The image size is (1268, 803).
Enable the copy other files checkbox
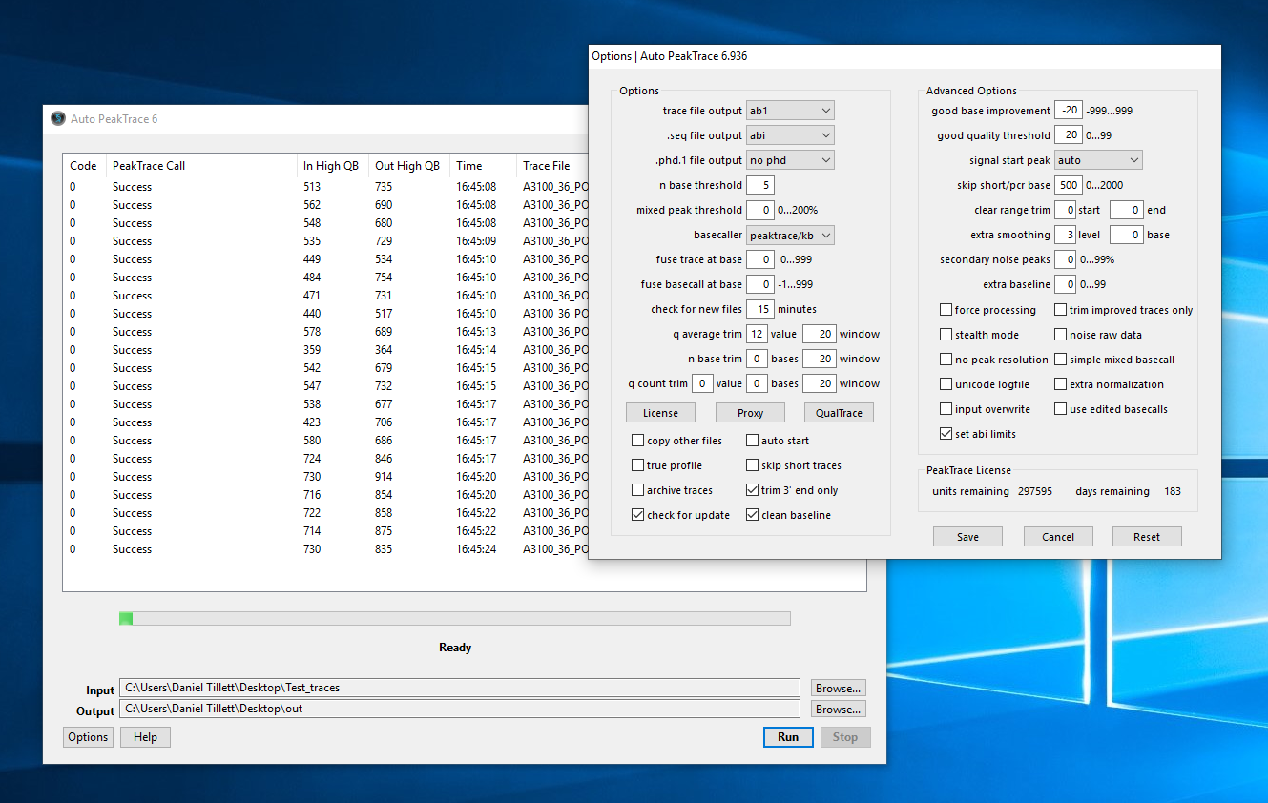pyautogui.click(x=637, y=441)
